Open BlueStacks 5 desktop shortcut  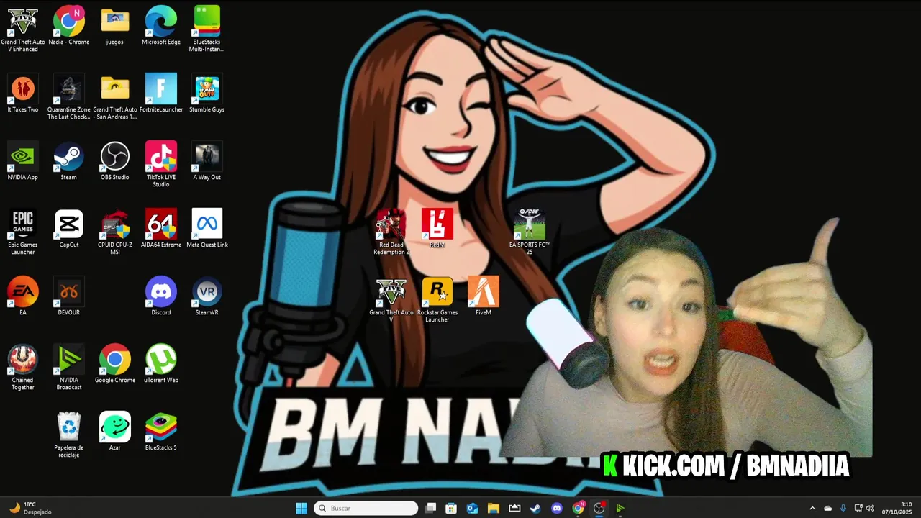click(161, 432)
